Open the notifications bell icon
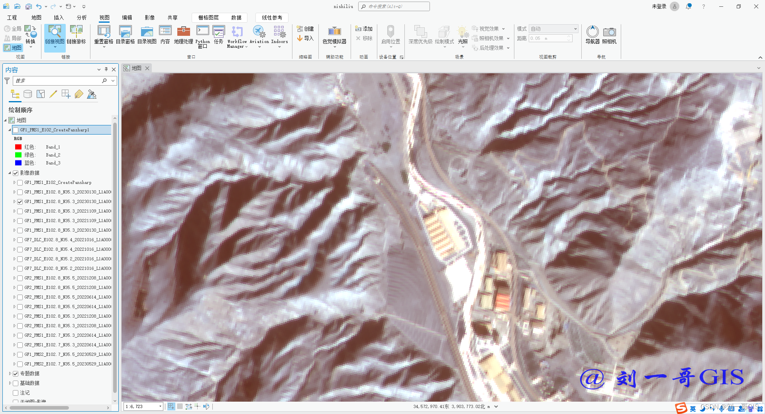Viewport: 765px width, 414px height. coord(688,6)
